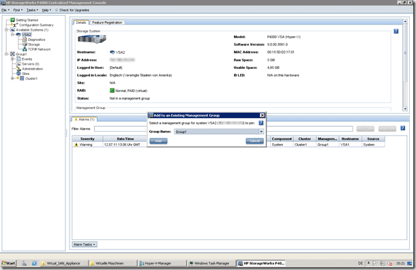This screenshot has height=270, width=416.
Task: Close the Add to Existing Management Group dialog
Action: tap(262, 115)
